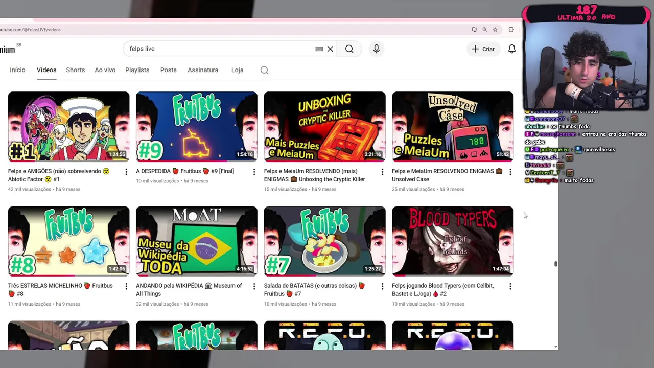654x368 pixels.
Task: Click title Salada de BATATAS Fruitbus #7
Action: coord(315,290)
